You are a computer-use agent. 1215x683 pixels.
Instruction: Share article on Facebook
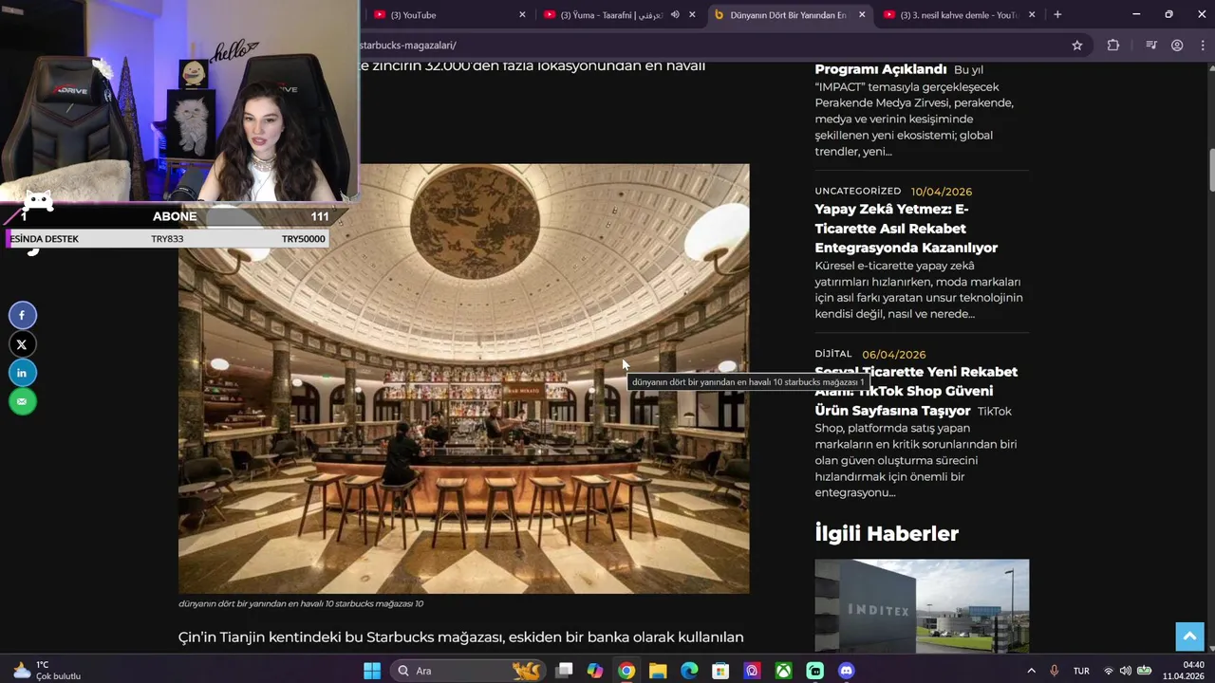pyautogui.click(x=22, y=315)
